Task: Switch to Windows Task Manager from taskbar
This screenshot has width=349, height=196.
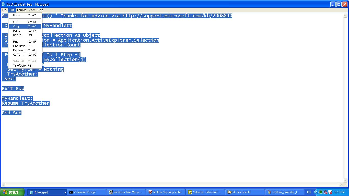Action: pyautogui.click(x=126, y=192)
